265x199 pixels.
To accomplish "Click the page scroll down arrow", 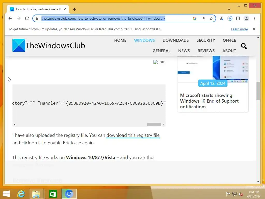I will (258, 182).
